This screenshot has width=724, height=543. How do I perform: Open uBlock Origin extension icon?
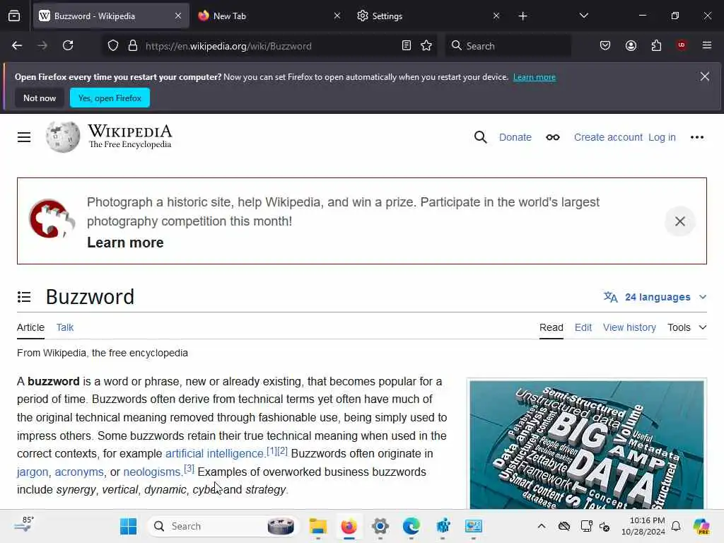681,45
